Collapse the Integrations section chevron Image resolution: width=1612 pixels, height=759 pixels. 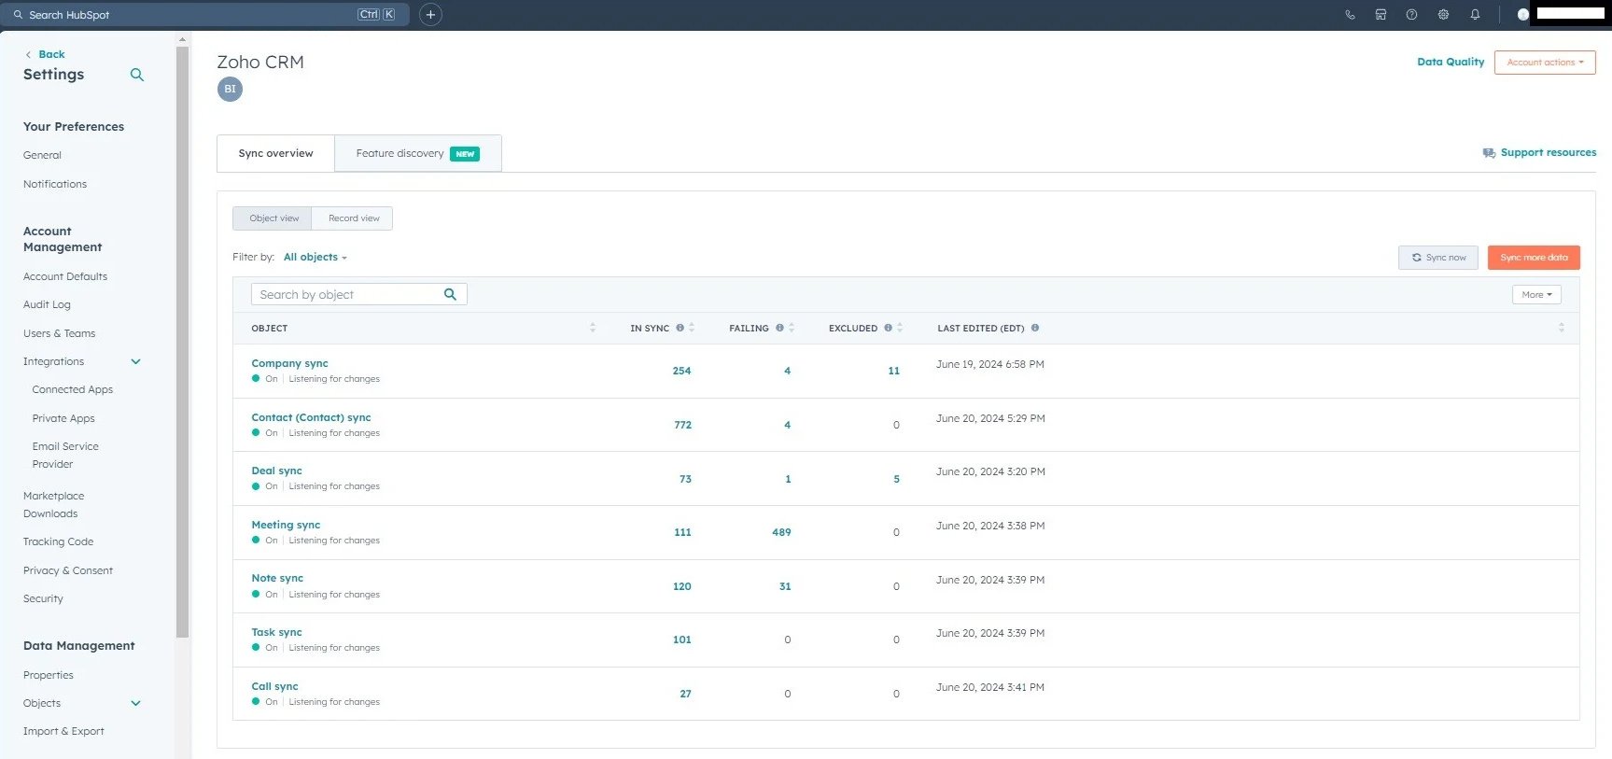[135, 362]
